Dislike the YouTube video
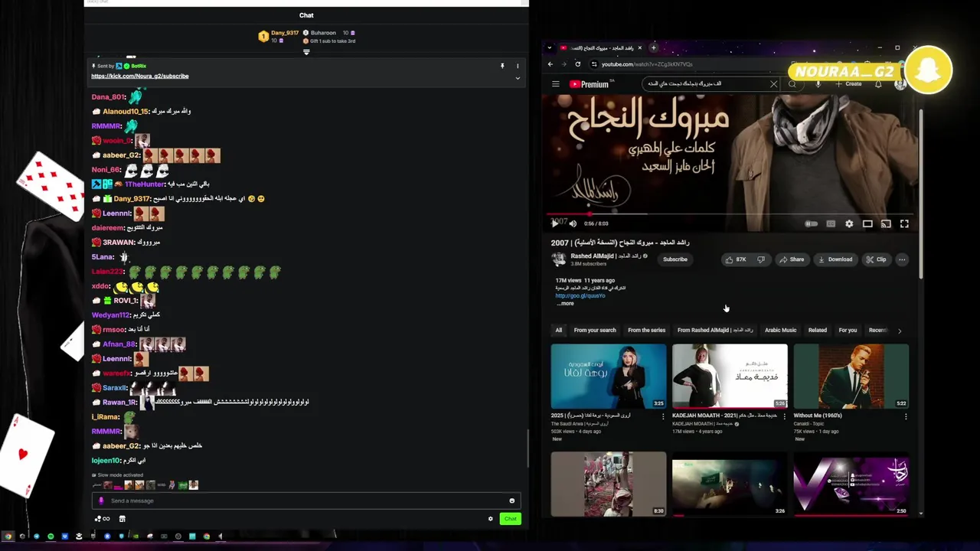 pos(760,259)
